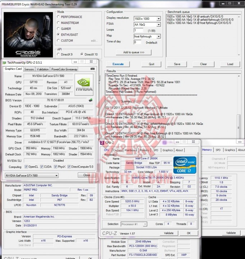Click the BIOS save chip icon in GPU-Z
The image size is (245, 259).
tap(91, 100)
